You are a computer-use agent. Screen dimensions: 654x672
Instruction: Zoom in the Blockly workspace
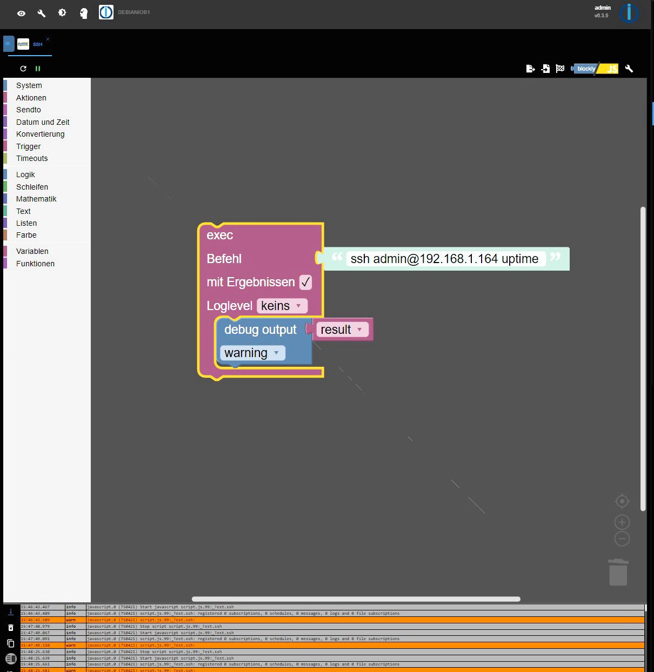click(622, 522)
